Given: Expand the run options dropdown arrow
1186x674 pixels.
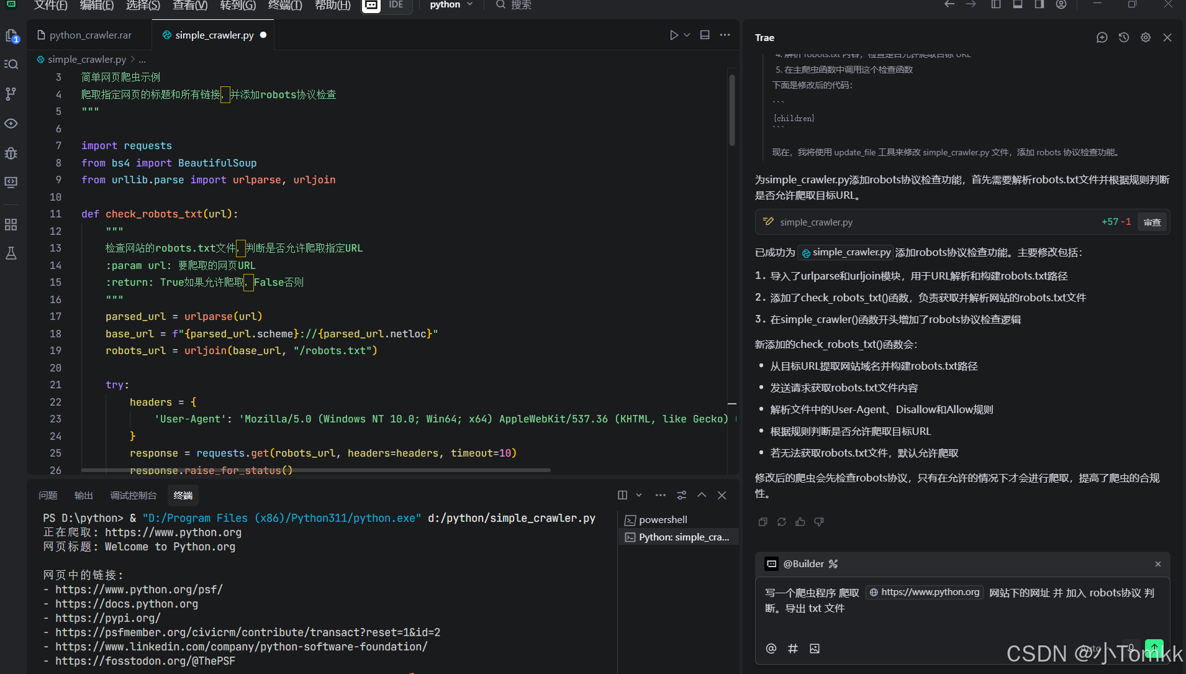Looking at the screenshot, I should click(x=687, y=35).
